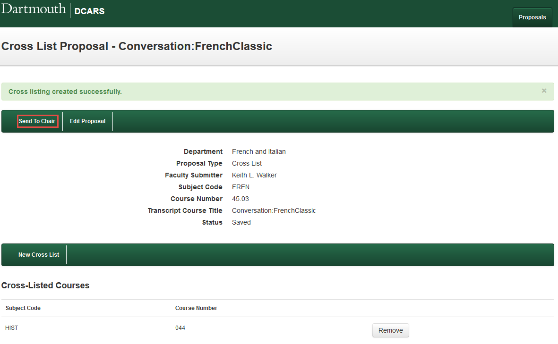The width and height of the screenshot is (558, 344).
Task: Click the Cross List Proposal page heading
Action: coord(137,46)
